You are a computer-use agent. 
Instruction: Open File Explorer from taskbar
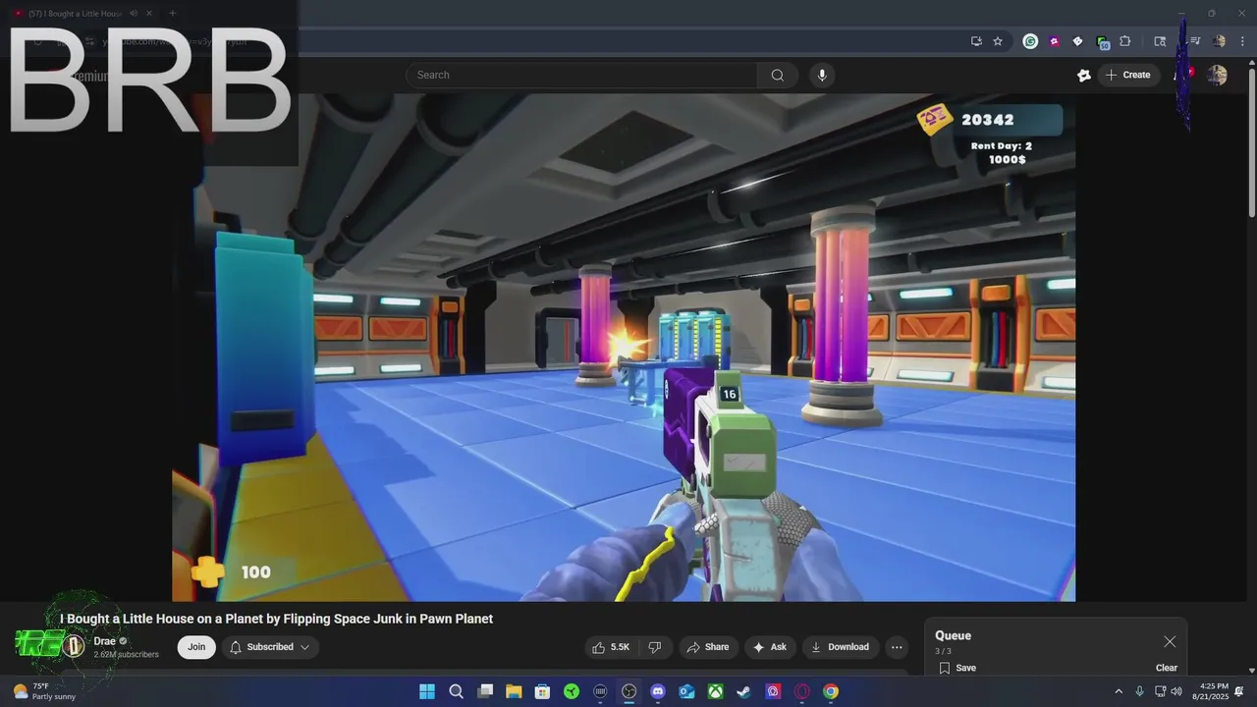point(514,691)
